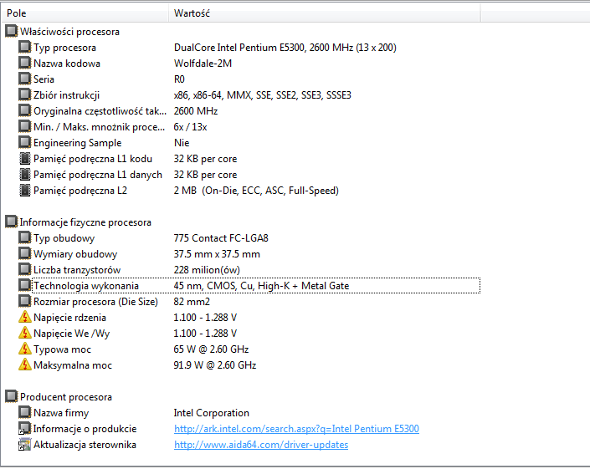Select the Producent procesora heading
This screenshot has width=590, height=469.
pos(66,397)
